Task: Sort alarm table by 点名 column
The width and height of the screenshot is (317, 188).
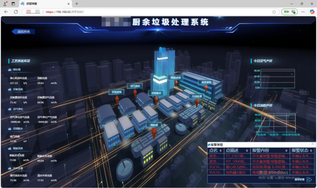Action: click(220, 151)
